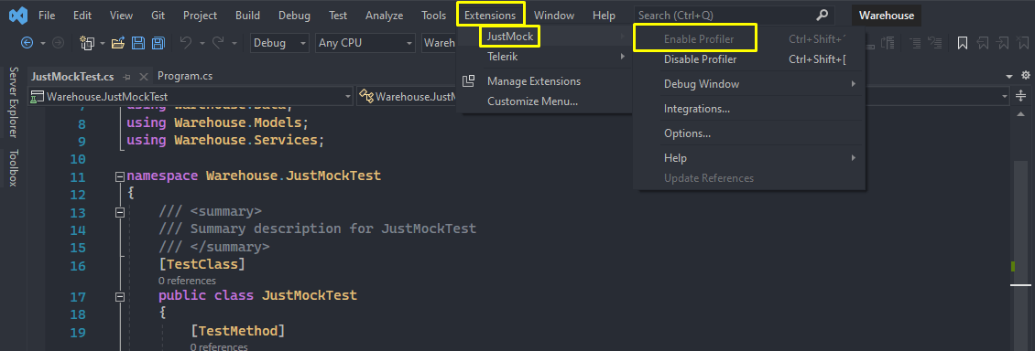Open the Edit menu
The height and width of the screenshot is (351, 1035).
tap(82, 16)
